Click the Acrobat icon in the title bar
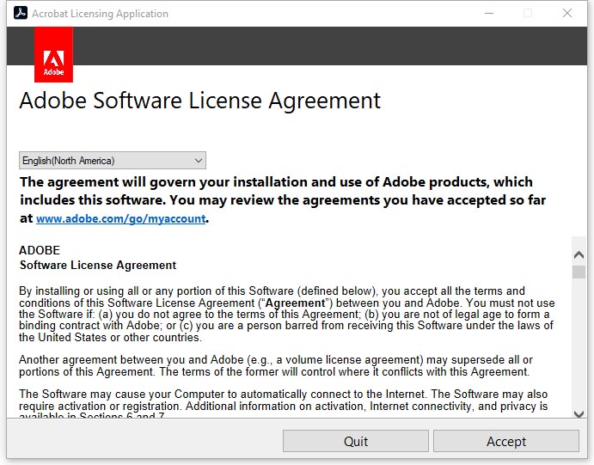594x465 pixels. [x=21, y=13]
